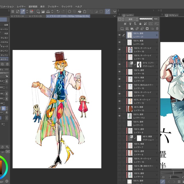184x184 pixels.
Task: Toggle visibility of layer 16
Action: [x=120, y=49]
